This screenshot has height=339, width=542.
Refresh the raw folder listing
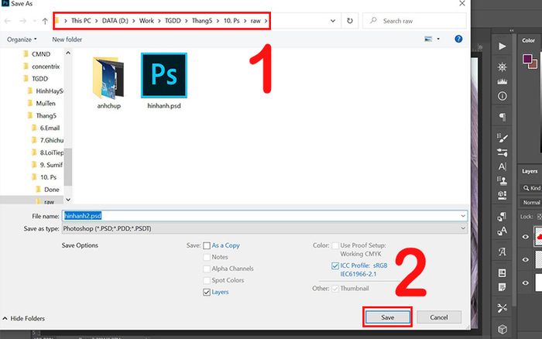coord(350,21)
